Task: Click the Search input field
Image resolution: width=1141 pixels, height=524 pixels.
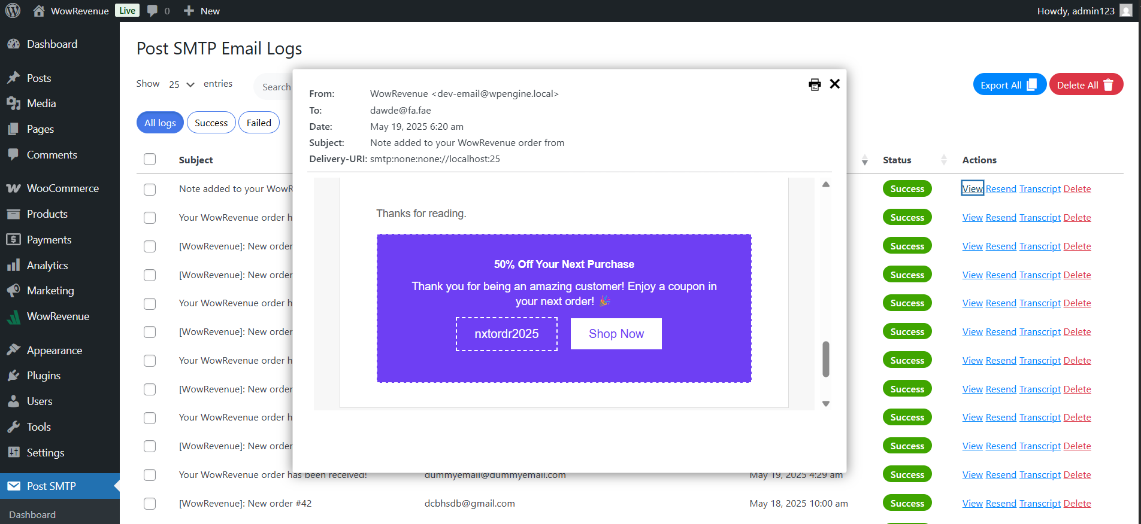Action: pyautogui.click(x=274, y=87)
